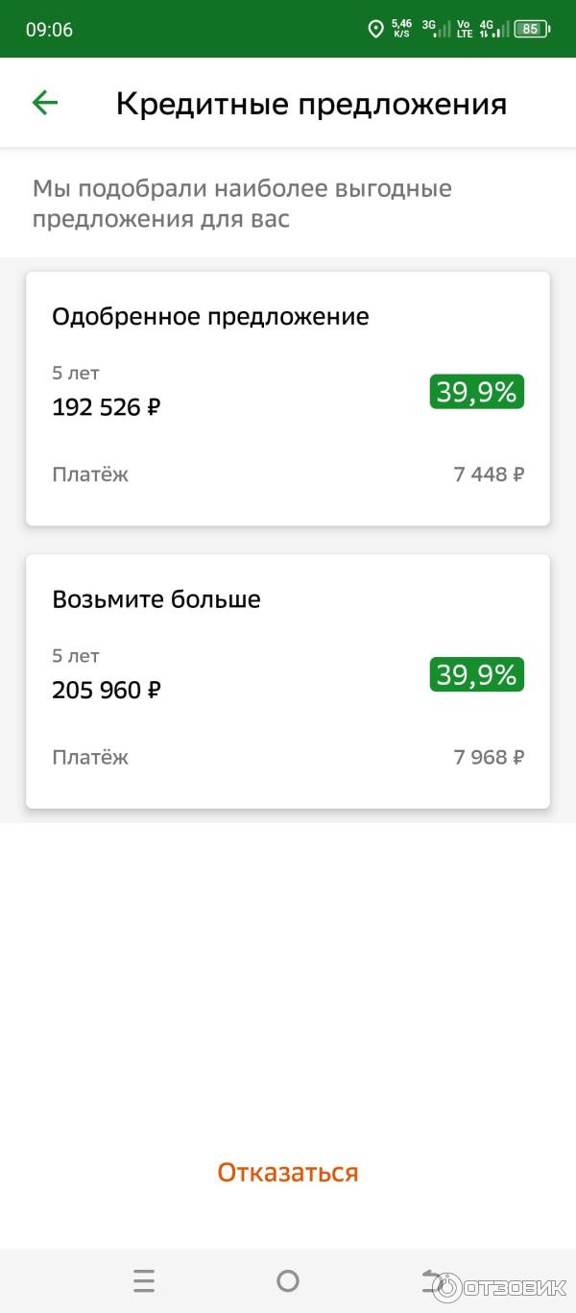Click the Otzovik watermark logo
Image resolution: width=576 pixels, height=1313 pixels.
[x=499, y=1287]
